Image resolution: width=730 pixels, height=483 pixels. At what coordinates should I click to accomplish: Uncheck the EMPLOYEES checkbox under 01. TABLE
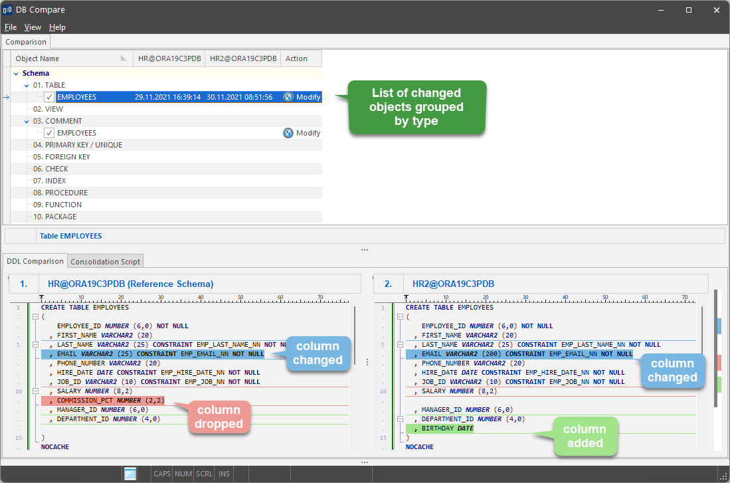point(48,97)
